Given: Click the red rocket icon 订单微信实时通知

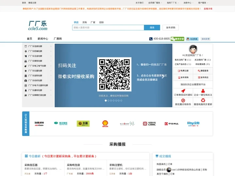Looking at the screenshot, I should 183,91.
